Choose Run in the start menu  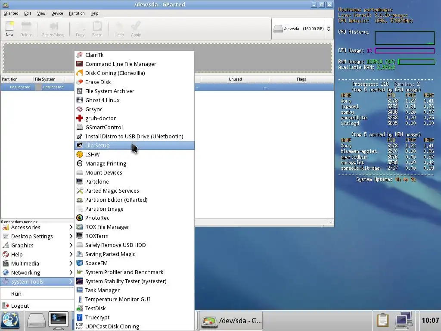pyautogui.click(x=37, y=294)
